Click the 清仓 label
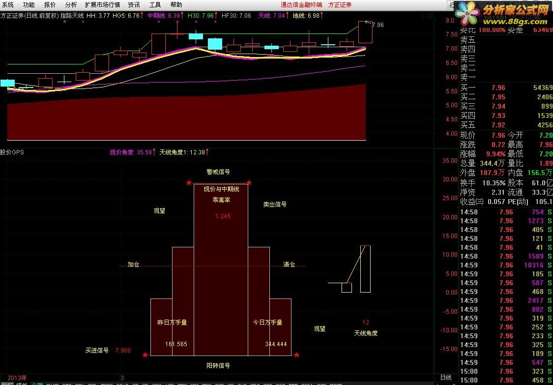This screenshot has width=553, height=385. click(289, 265)
